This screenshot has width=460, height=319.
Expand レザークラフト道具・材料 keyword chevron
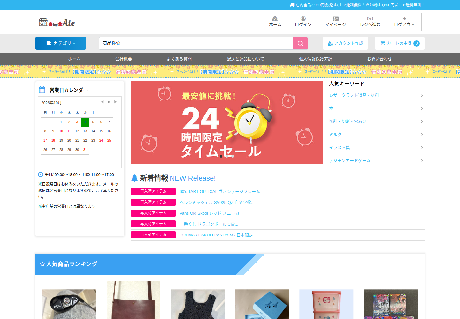(x=422, y=95)
